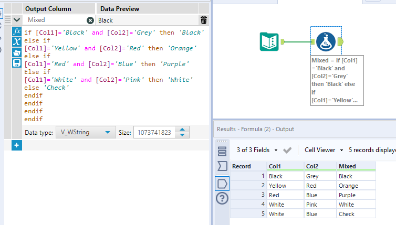Open the 3 of 3 Fields dropdown
The image size is (396, 225).
(x=257, y=150)
